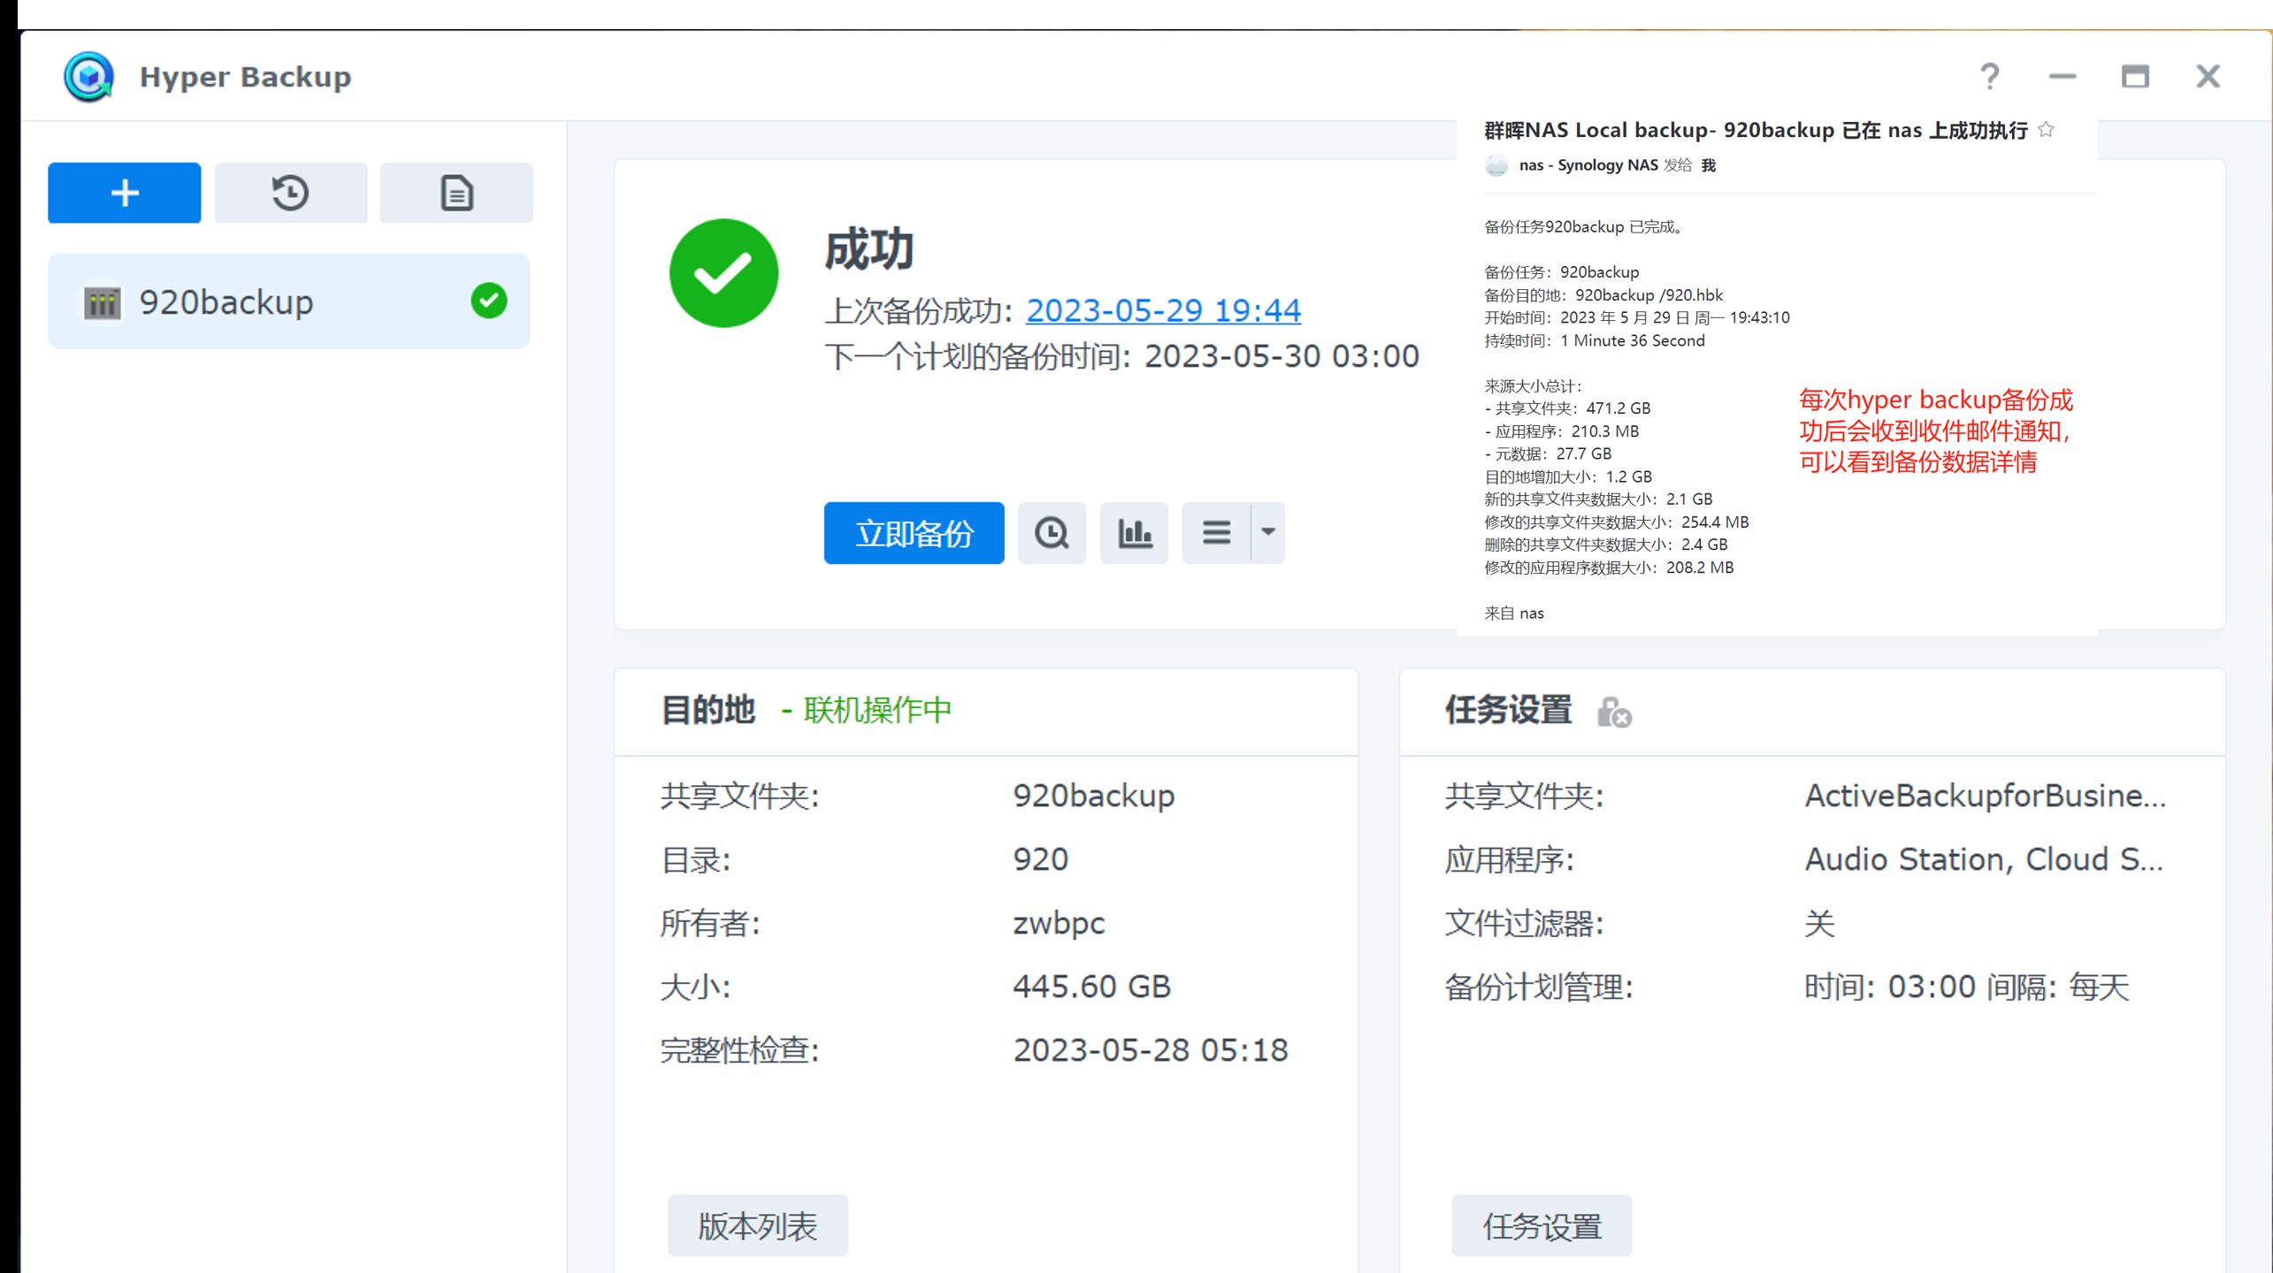Click the shared folder value 920backup in 目的地
Screen dimensions: 2273x1273
tap(1093, 796)
